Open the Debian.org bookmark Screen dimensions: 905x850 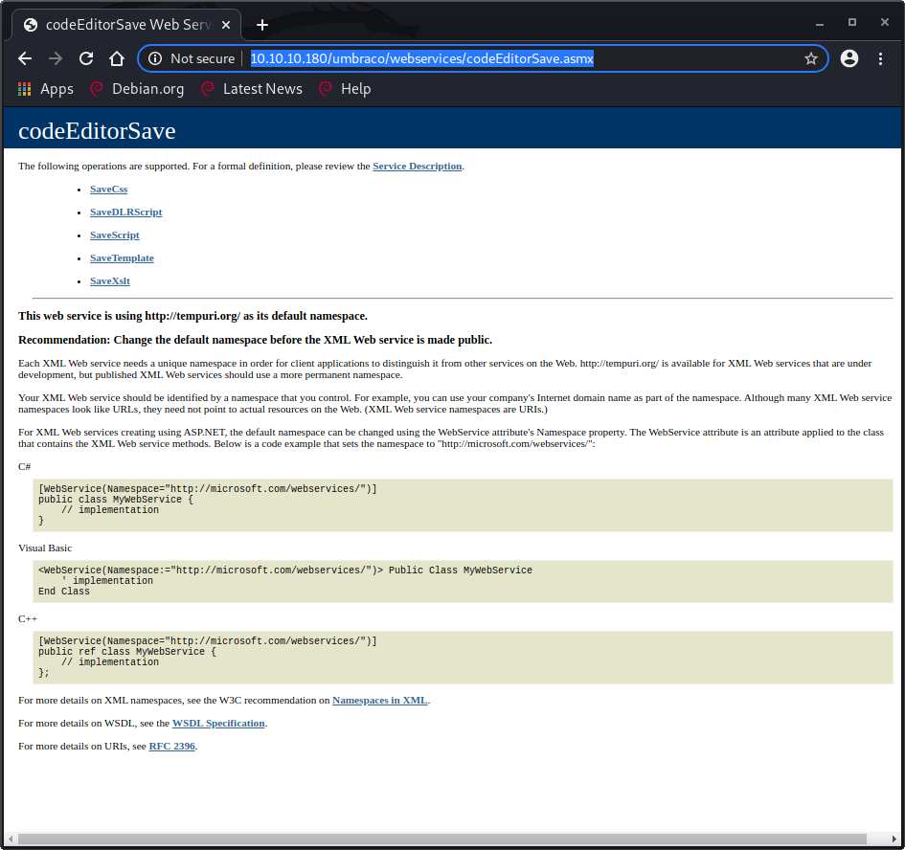[137, 89]
